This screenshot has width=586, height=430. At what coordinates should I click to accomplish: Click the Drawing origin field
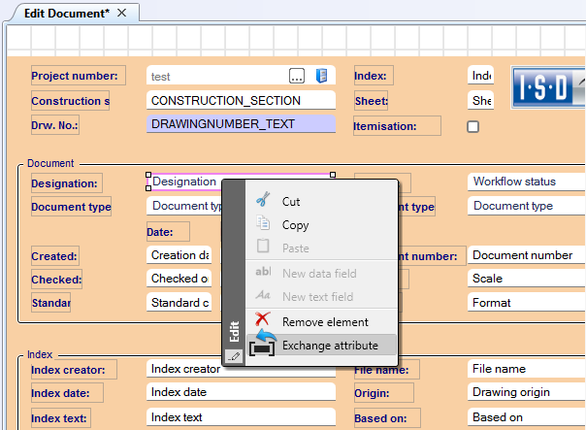click(526, 392)
